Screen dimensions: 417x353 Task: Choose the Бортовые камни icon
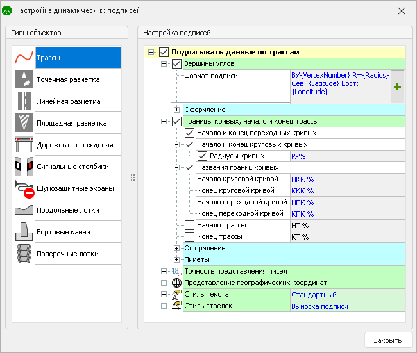click(24, 232)
